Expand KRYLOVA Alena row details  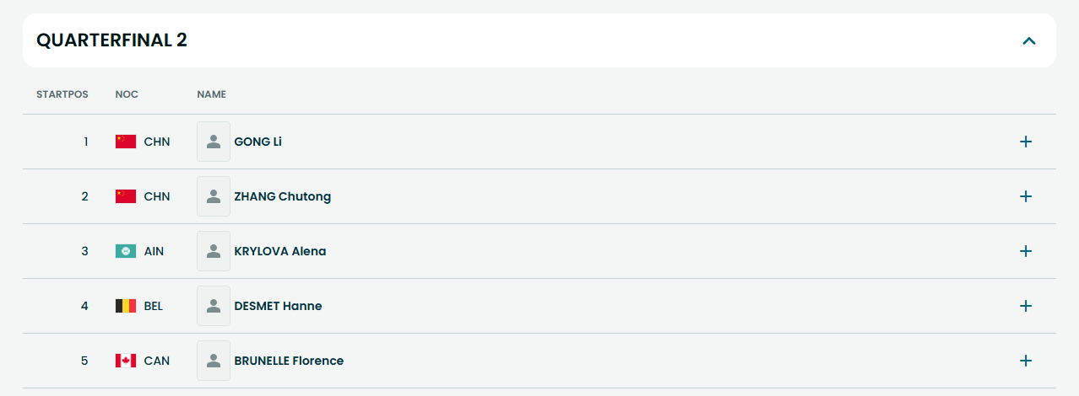point(1026,251)
